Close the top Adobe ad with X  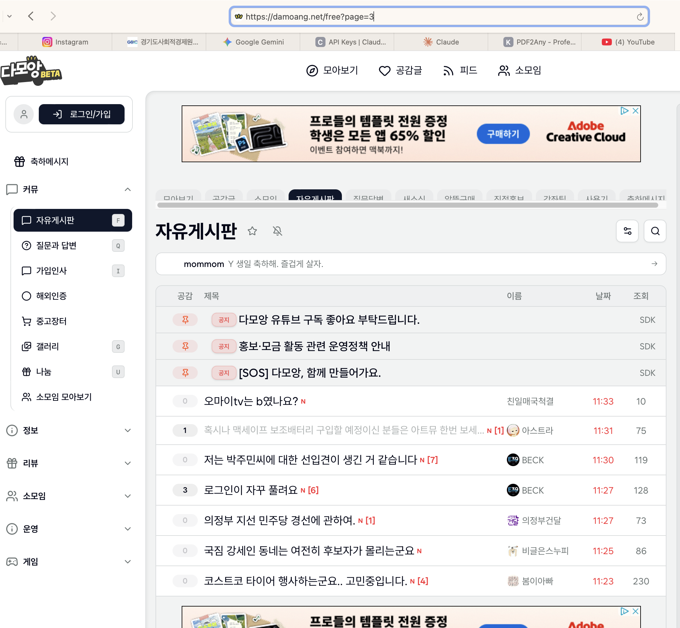coord(635,111)
